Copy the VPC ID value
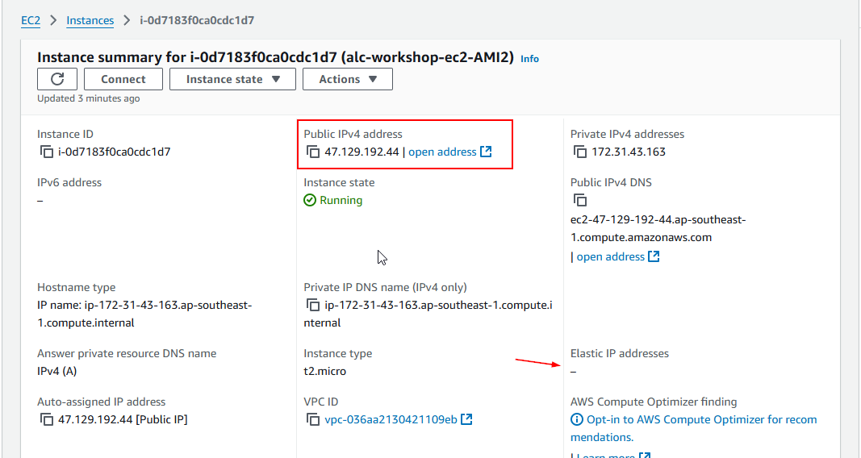Viewport: 861px width, 458px height. (313, 419)
